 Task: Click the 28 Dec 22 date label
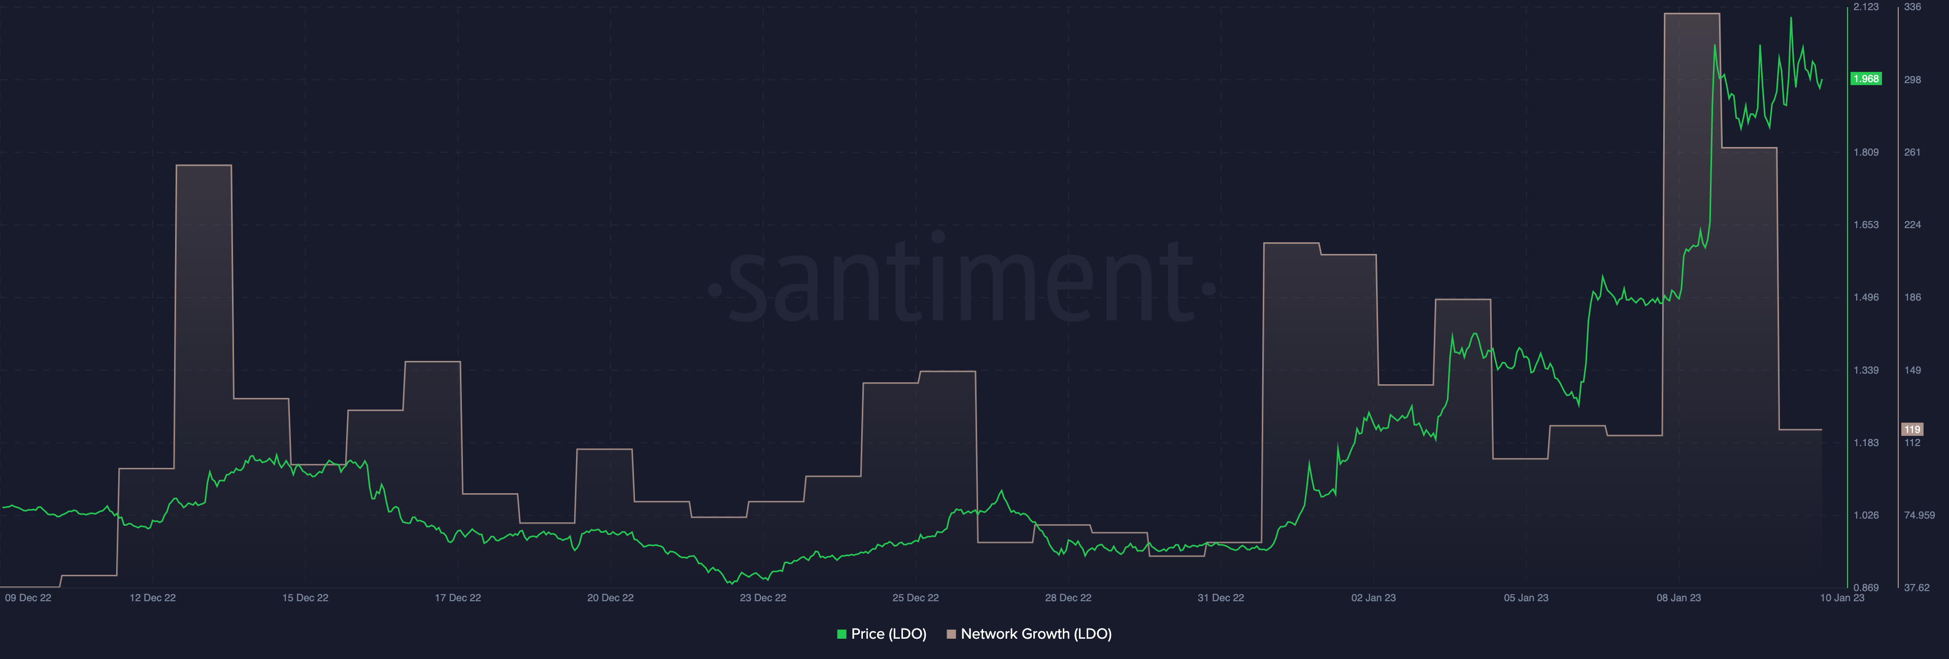click(1068, 598)
